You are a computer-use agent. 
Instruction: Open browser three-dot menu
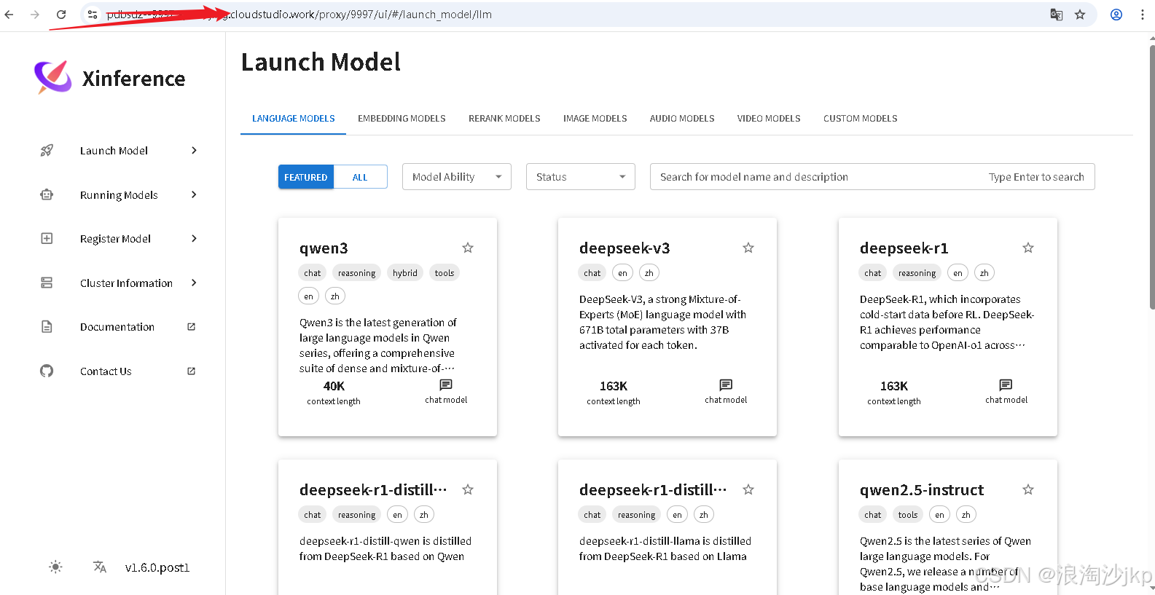(1143, 15)
